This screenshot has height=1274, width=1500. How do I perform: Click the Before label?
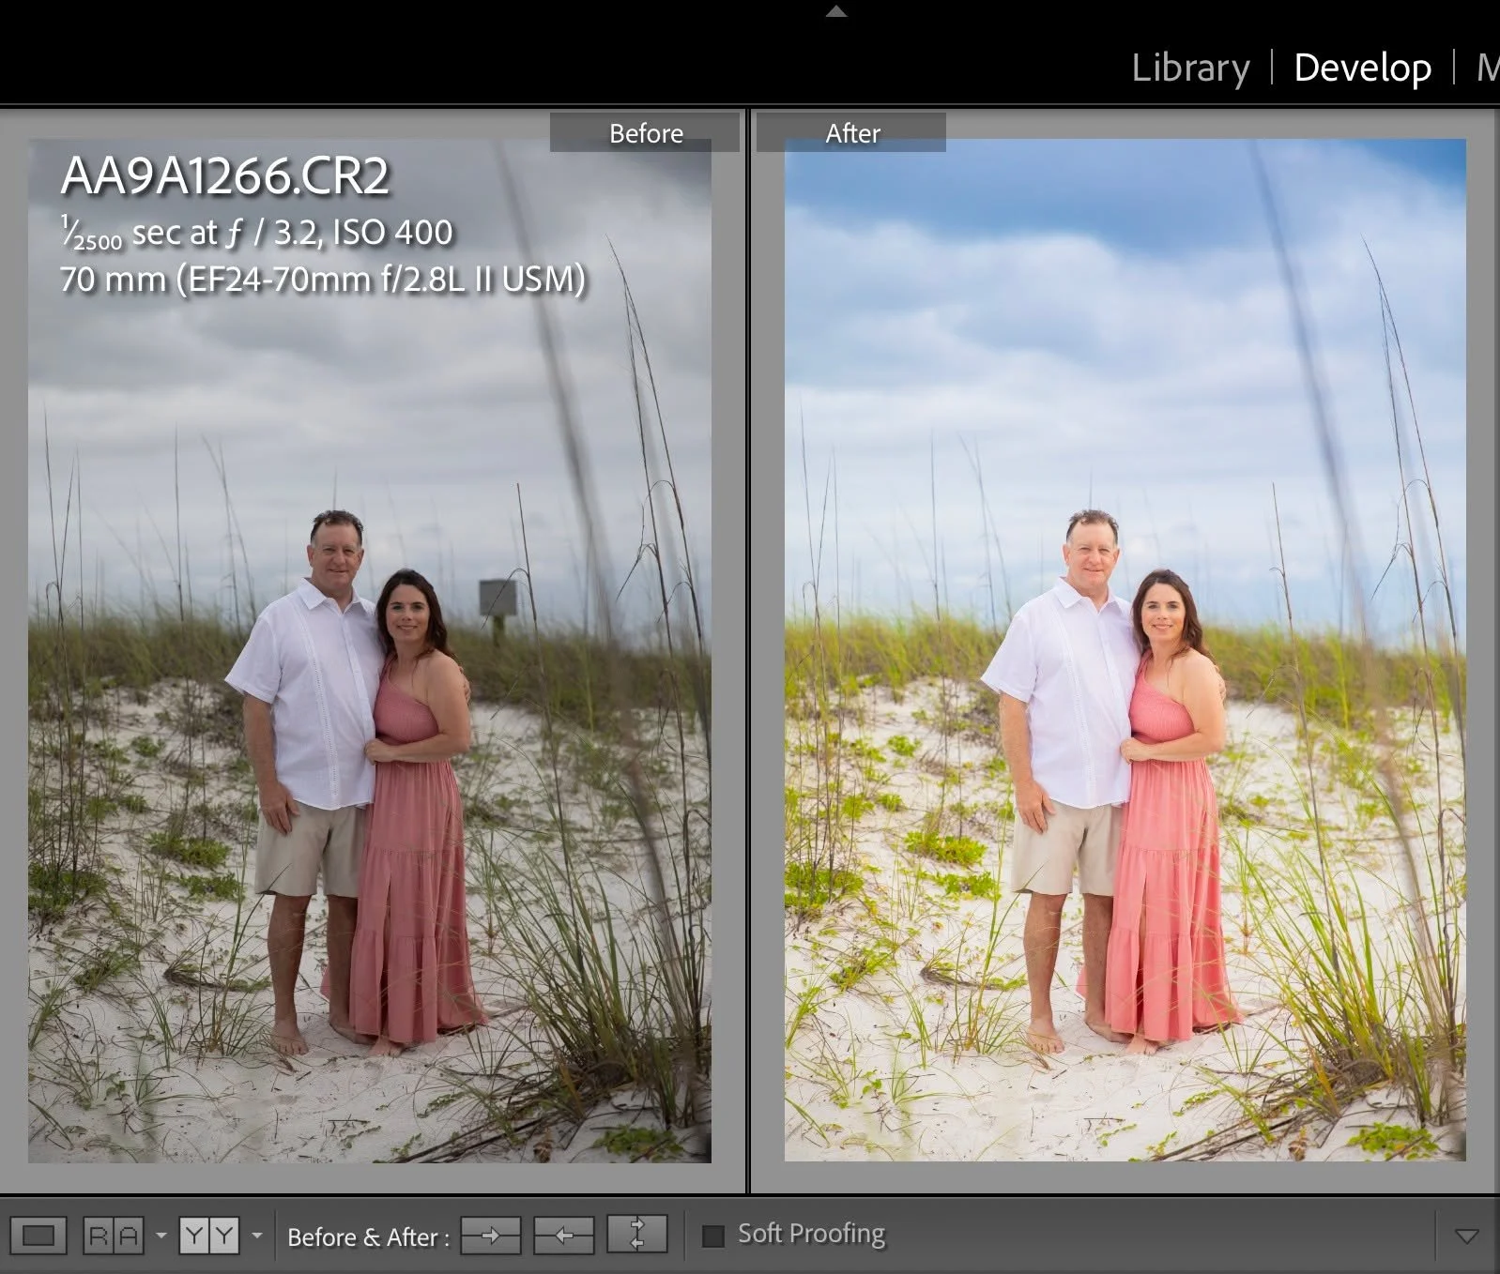pos(646,133)
